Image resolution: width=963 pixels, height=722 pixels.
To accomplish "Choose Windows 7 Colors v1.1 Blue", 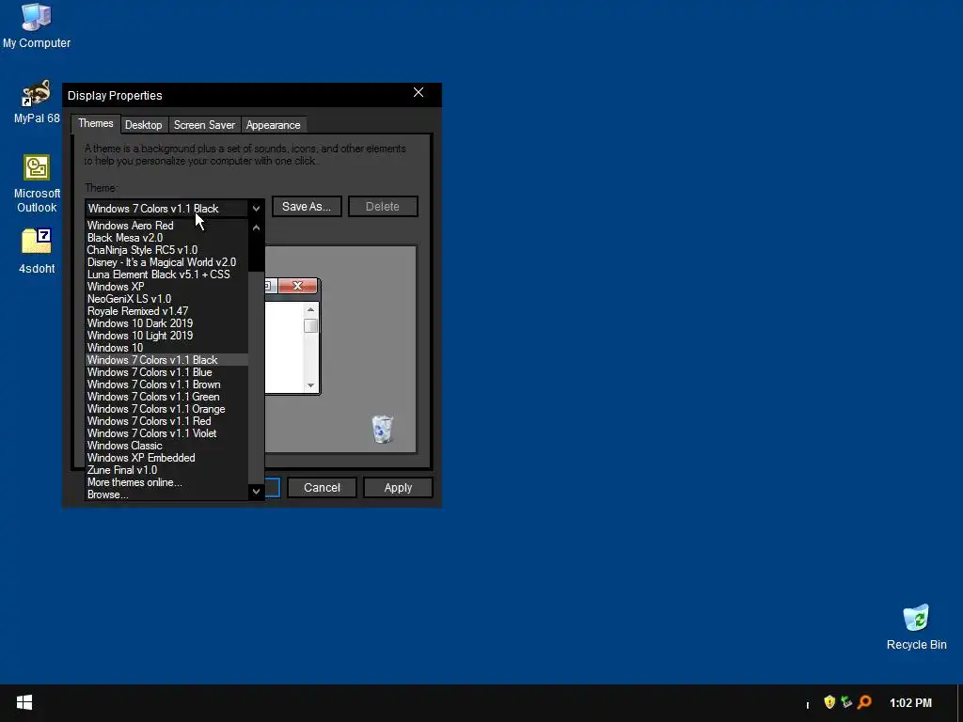I will click(x=166, y=372).
